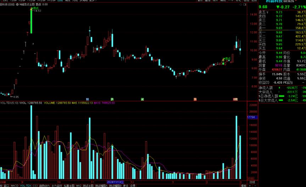Switch to the MACD indicator tab

click(15, 186)
